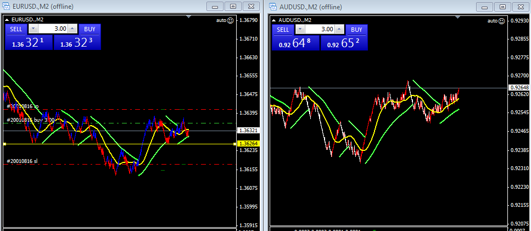Viewport: 531px width, 231px height.
Task: Click right handle of yellow horizontal line
Action: (x=234, y=144)
